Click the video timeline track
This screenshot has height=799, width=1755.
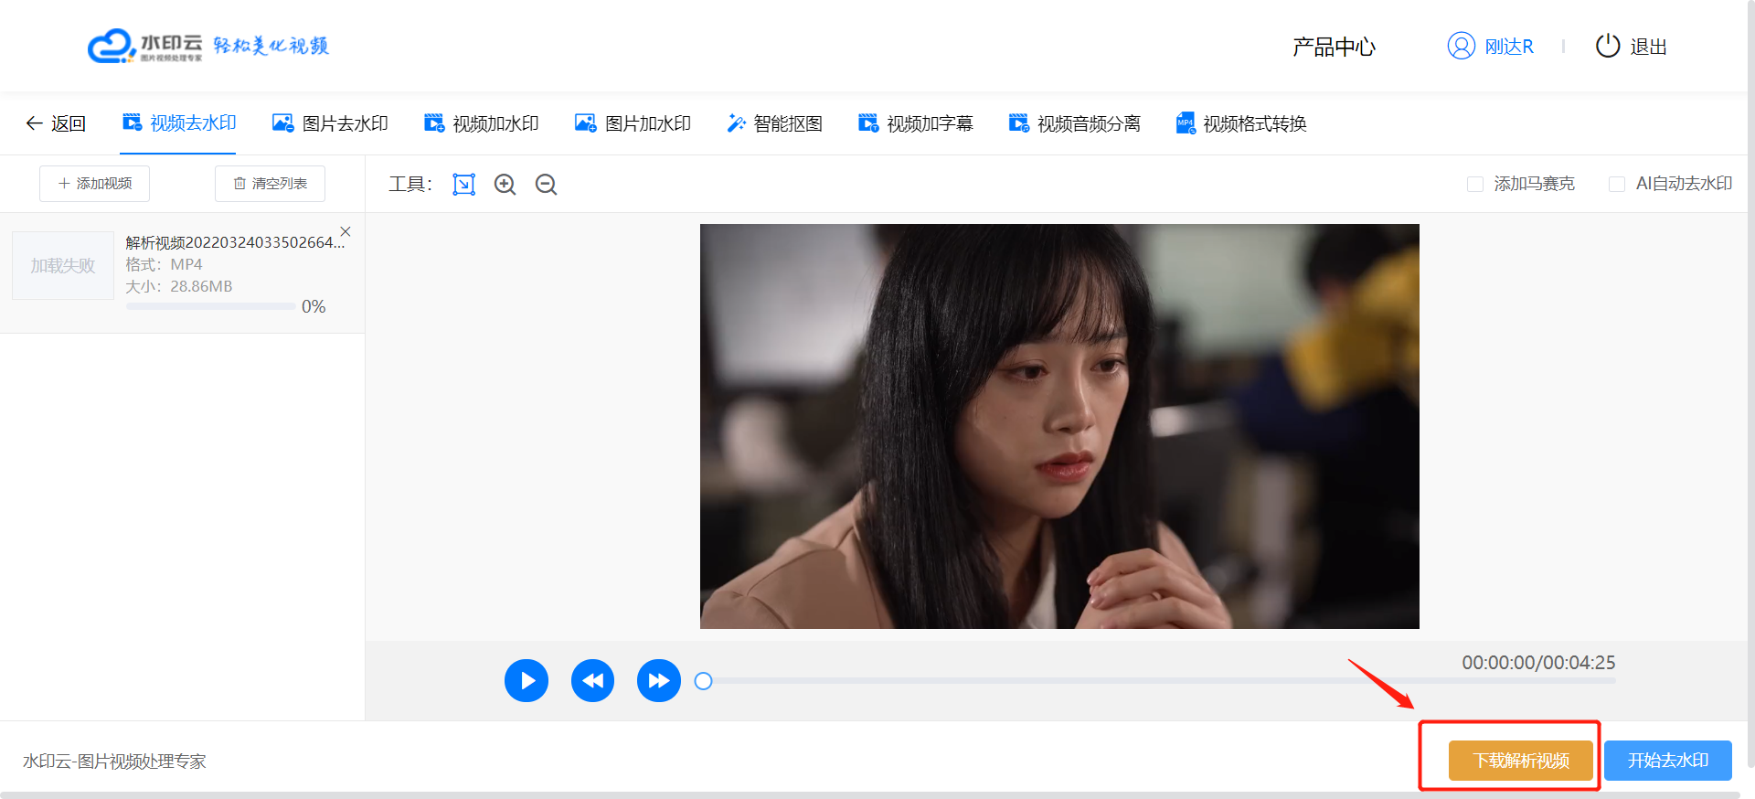(x=1159, y=681)
